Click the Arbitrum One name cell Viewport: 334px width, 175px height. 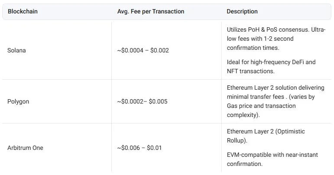click(x=26, y=148)
